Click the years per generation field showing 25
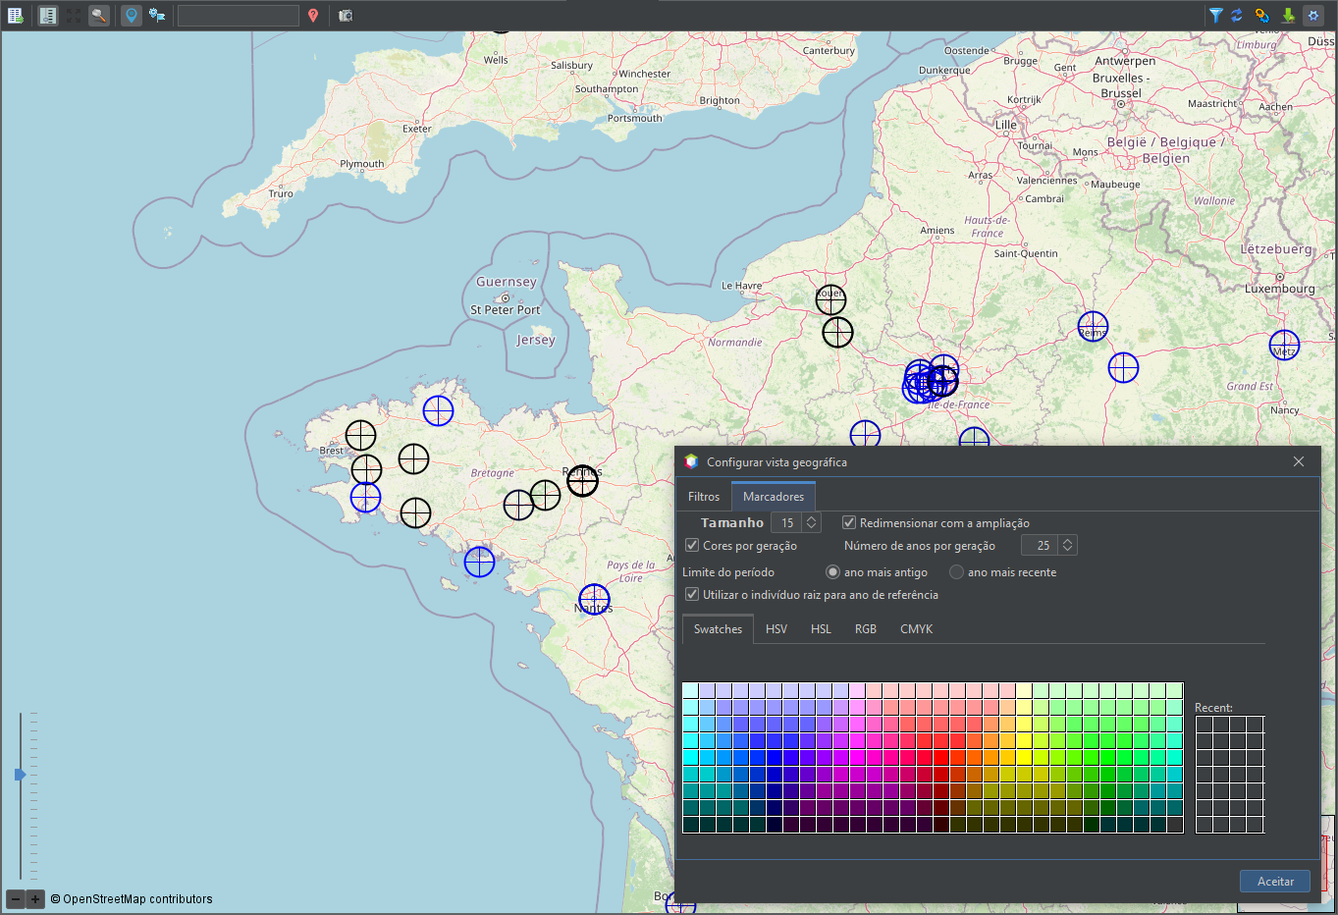1338x915 pixels. point(1041,545)
